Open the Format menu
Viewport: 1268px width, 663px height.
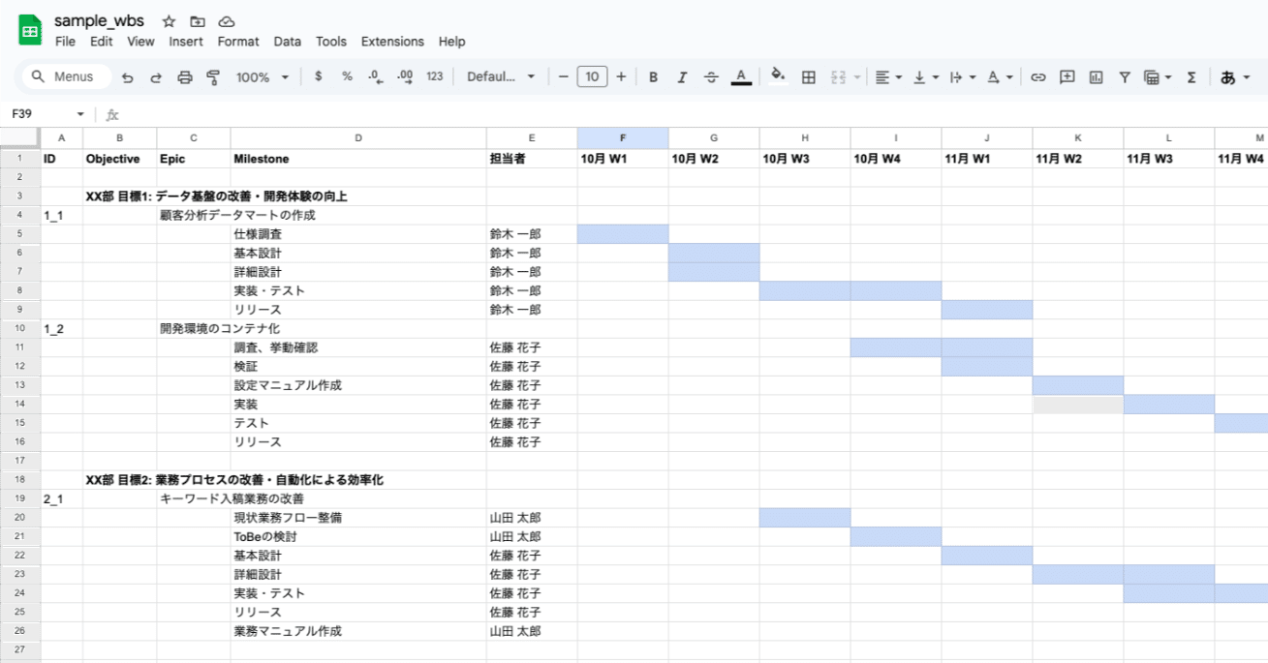click(238, 42)
